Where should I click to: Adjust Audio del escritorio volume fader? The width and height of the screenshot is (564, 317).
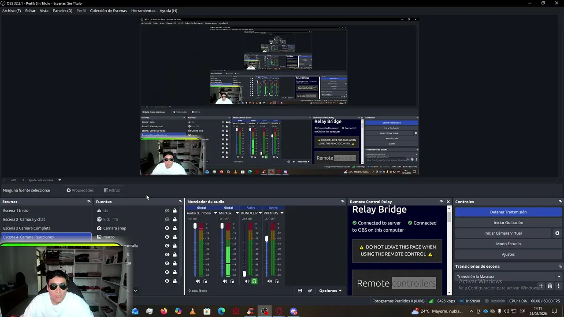(195, 226)
